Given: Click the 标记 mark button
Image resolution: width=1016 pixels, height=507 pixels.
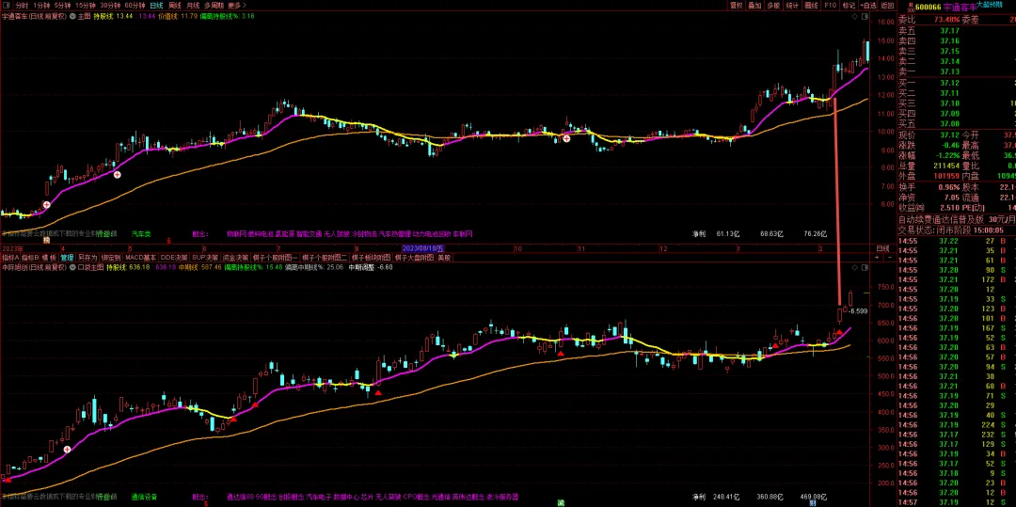Looking at the screenshot, I should tap(849, 6).
